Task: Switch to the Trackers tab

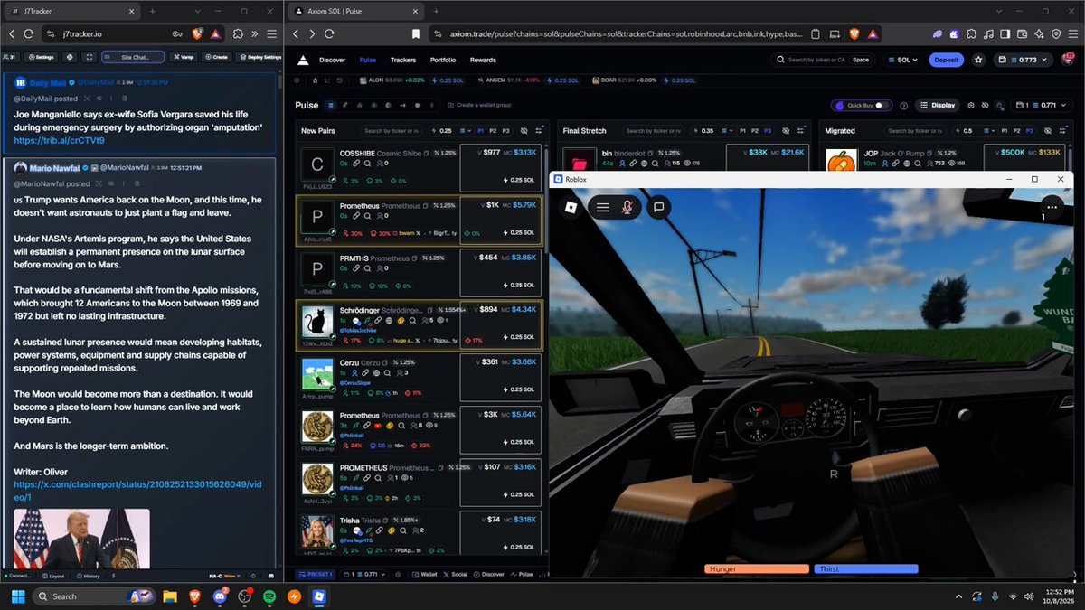Action: pos(403,60)
